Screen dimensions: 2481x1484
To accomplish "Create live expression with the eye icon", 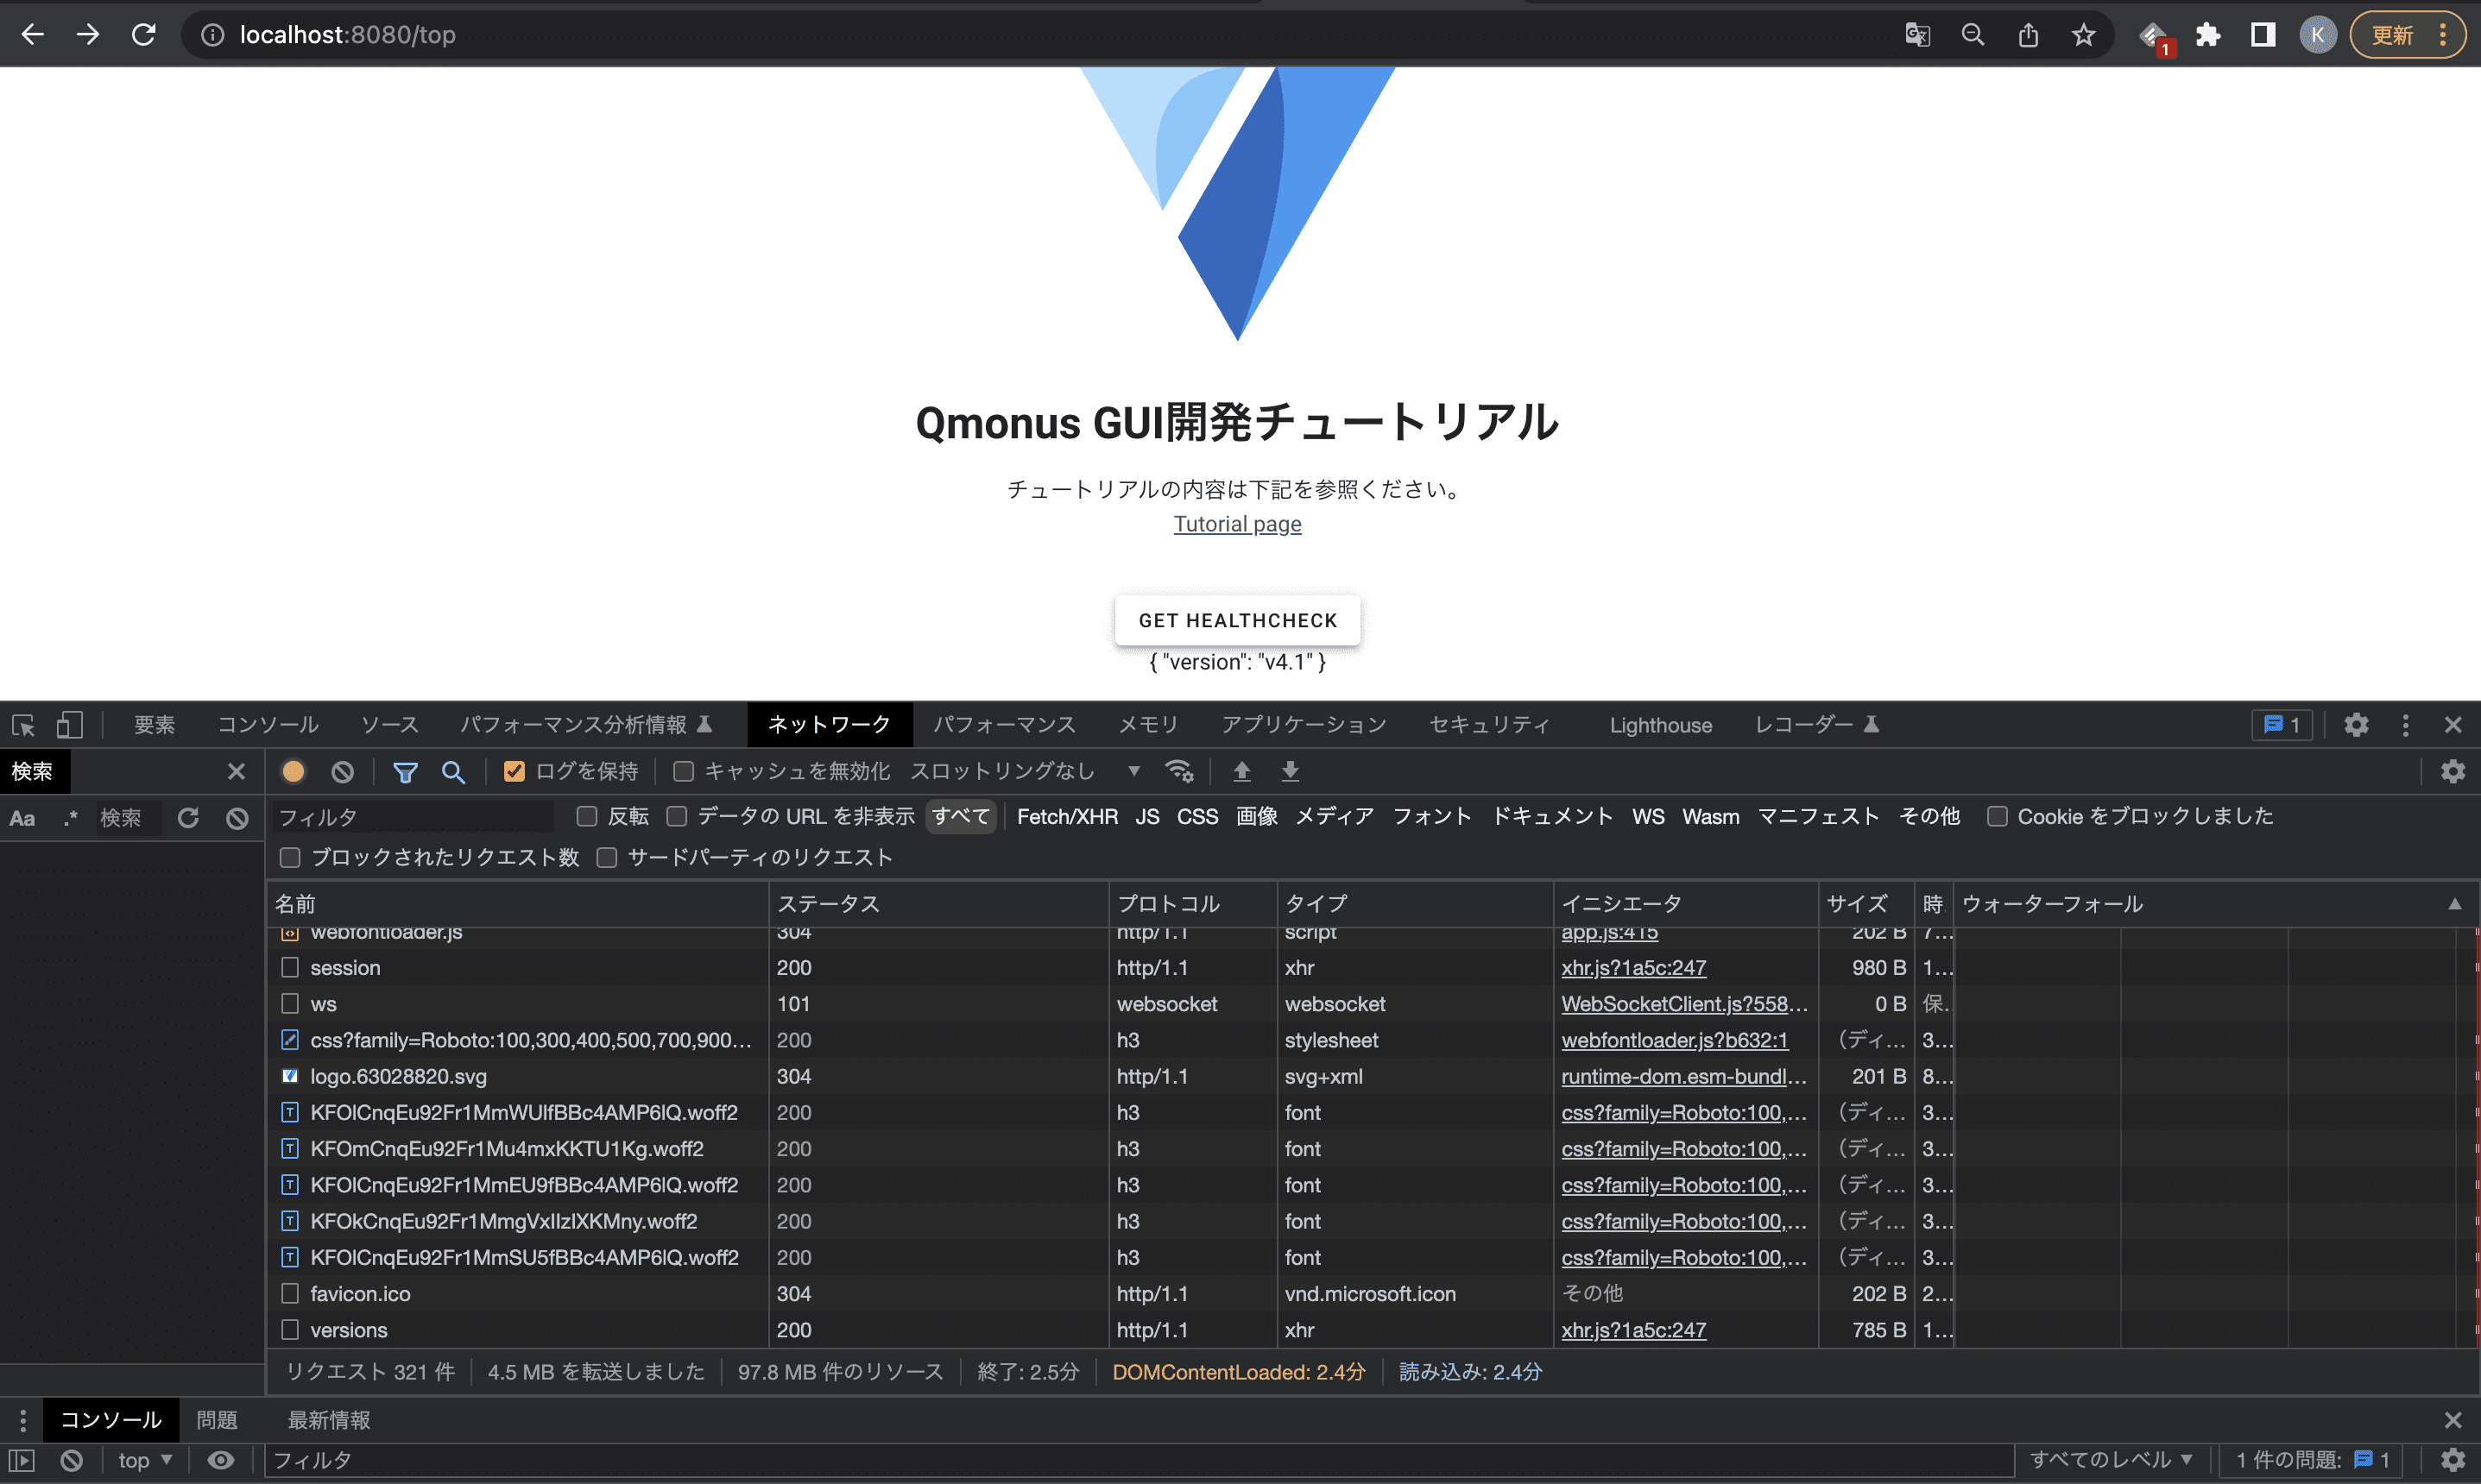I will pyautogui.click(x=220, y=1460).
